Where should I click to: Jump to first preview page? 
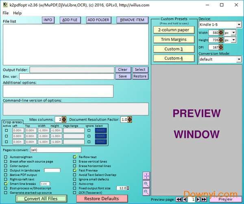[x=179, y=200]
